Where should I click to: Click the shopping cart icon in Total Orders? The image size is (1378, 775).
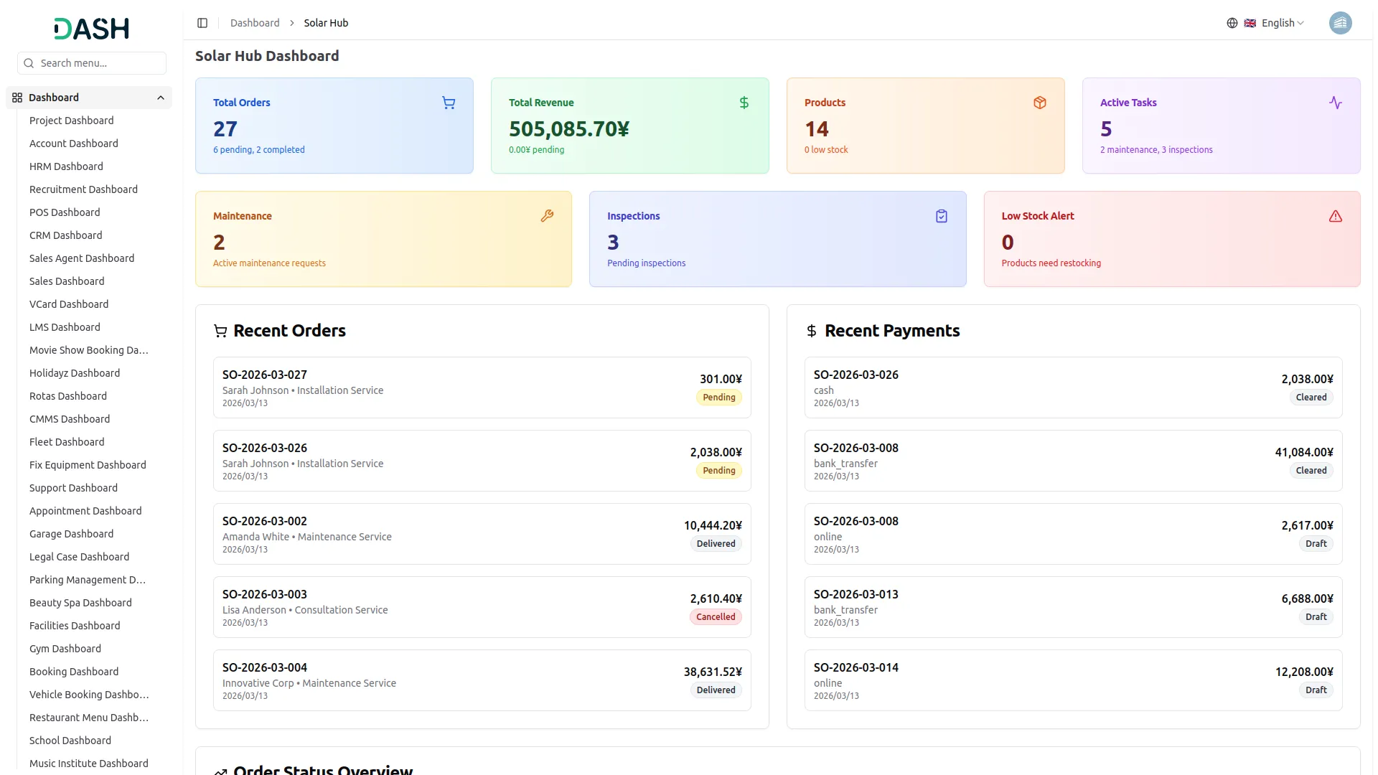coord(449,103)
